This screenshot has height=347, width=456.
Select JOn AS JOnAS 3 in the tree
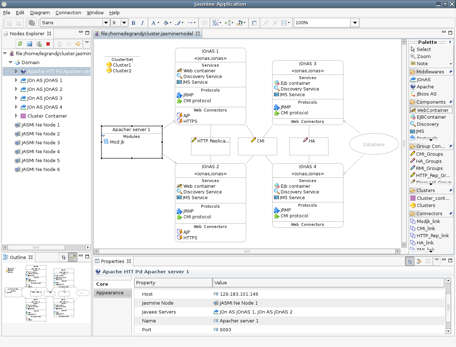tap(45, 98)
